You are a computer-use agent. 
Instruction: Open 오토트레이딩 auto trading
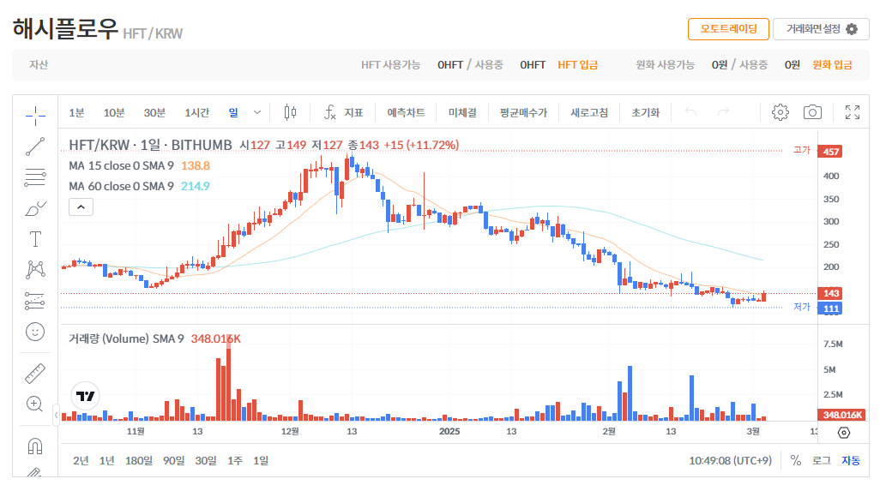728,29
